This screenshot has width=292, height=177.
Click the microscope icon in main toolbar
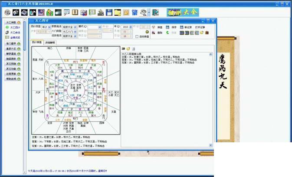coord(101,13)
